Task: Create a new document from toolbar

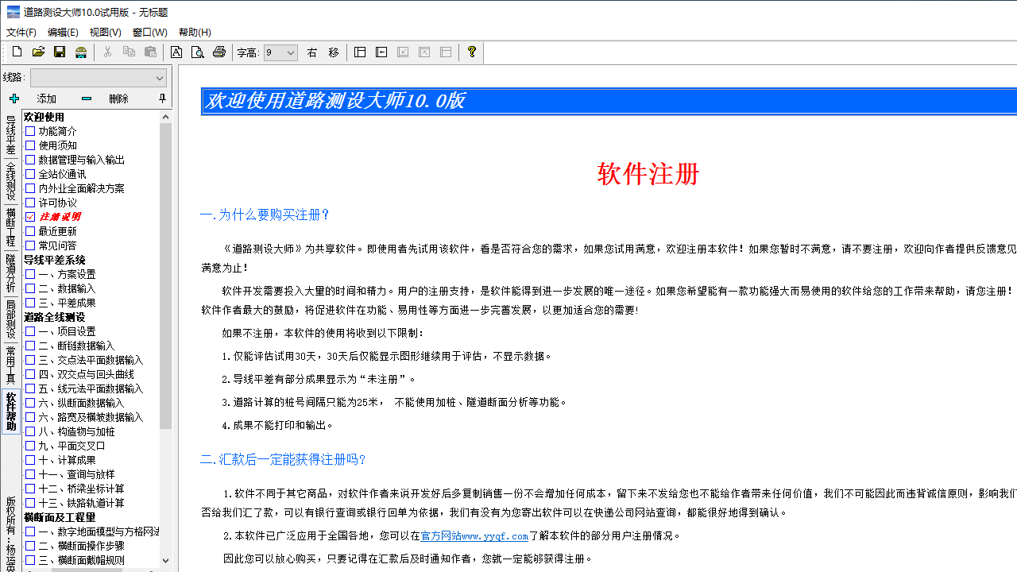Action: (x=16, y=52)
